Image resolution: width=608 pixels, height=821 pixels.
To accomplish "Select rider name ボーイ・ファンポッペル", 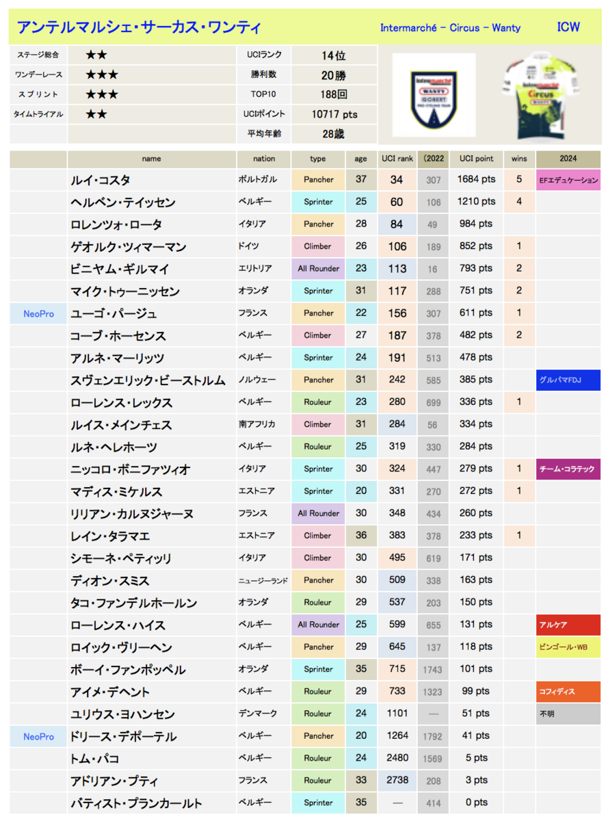I will coord(128,670).
